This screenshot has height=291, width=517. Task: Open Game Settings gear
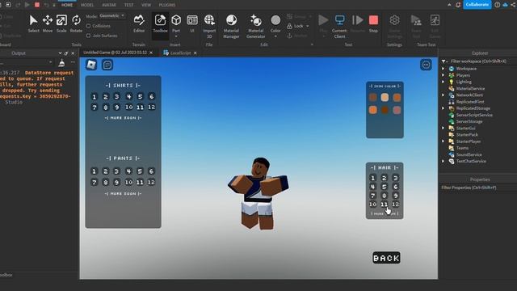click(x=394, y=20)
